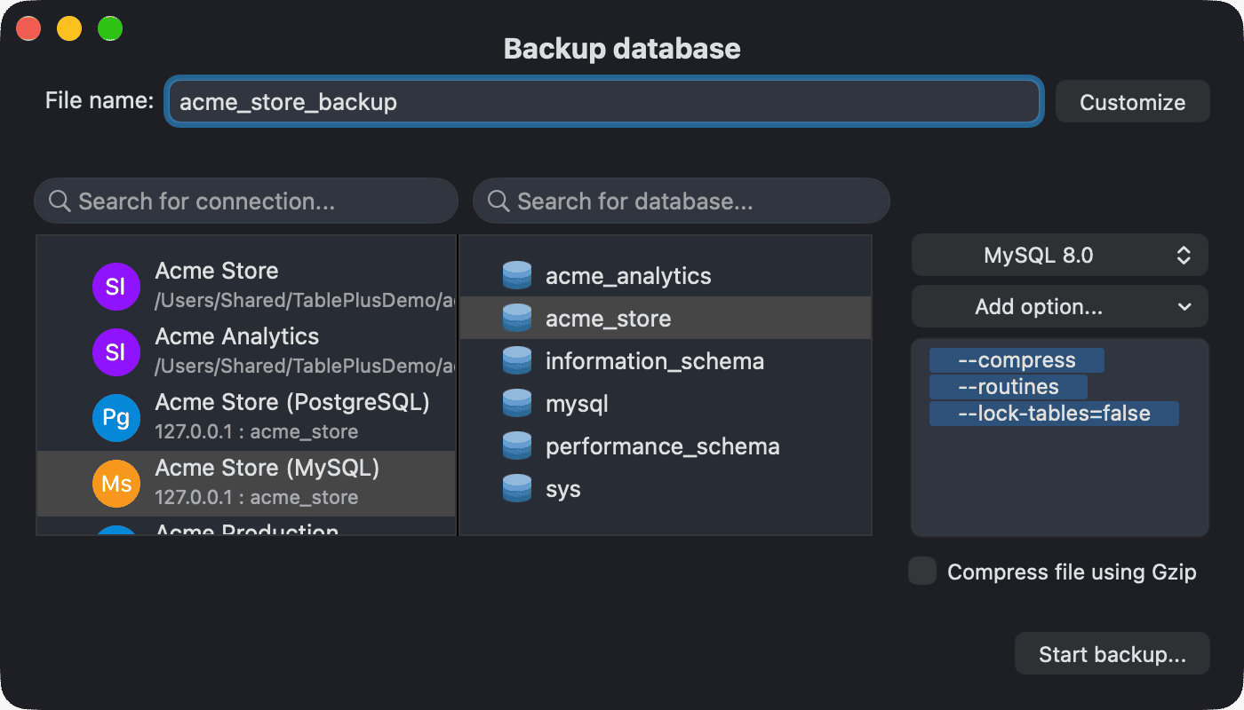
Task: Click the mysql database icon
Action: coord(516,404)
